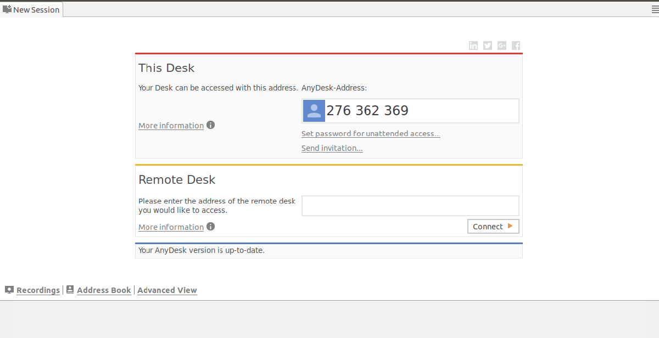Click the Address Book contact icon

point(70,290)
